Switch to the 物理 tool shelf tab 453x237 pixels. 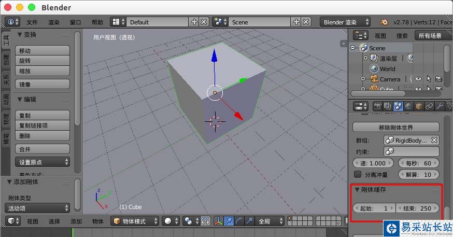point(6,119)
